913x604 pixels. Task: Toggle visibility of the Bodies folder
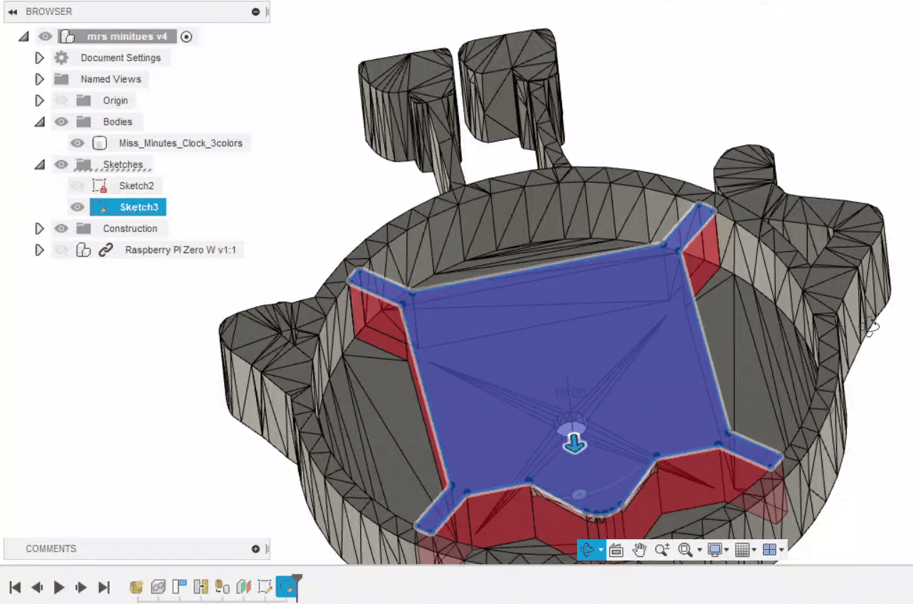(x=61, y=122)
